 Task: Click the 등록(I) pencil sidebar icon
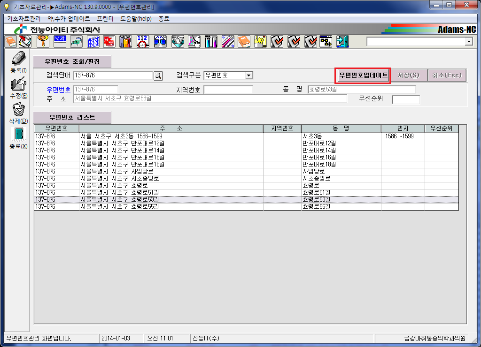point(18,62)
